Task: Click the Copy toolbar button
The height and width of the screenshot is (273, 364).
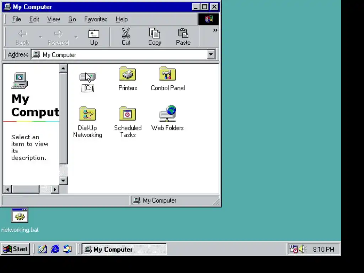Action: [x=155, y=37]
